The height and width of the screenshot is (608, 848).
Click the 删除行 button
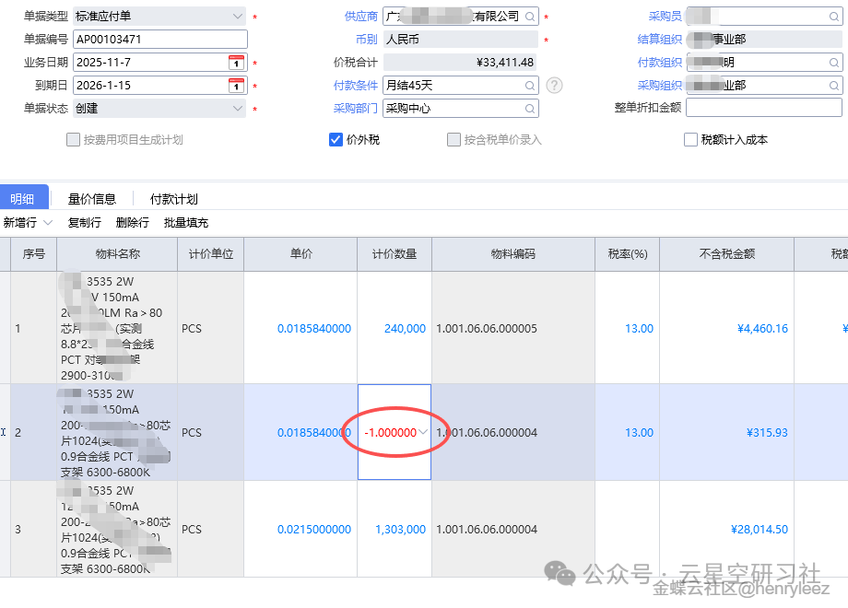tap(133, 223)
